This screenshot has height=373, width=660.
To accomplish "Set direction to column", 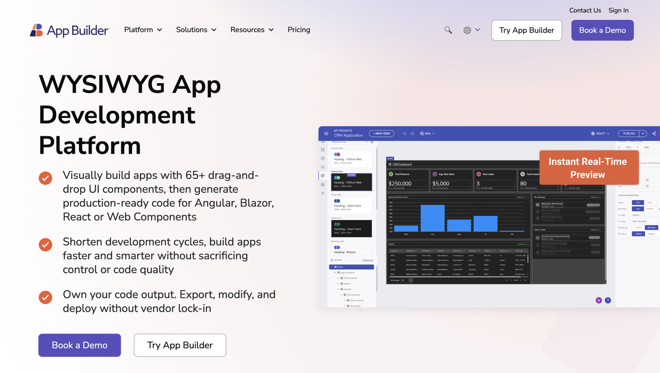I will (x=650, y=209).
